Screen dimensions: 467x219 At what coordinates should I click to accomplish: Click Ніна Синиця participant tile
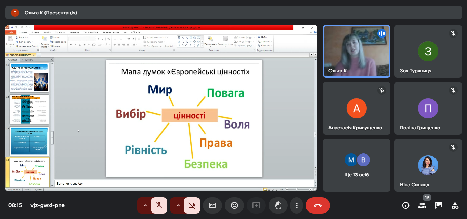pos(428,165)
